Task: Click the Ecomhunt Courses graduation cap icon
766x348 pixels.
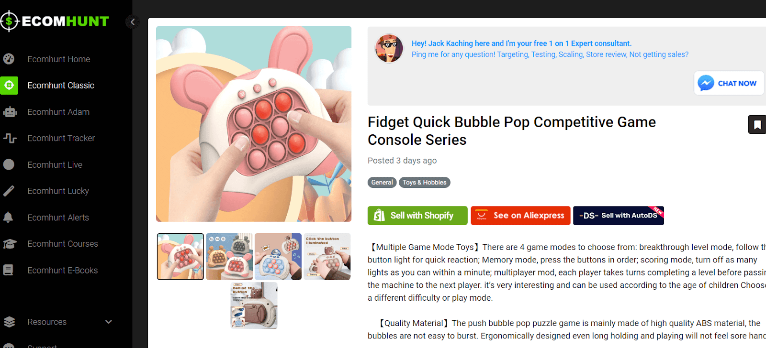Action: tap(10, 244)
